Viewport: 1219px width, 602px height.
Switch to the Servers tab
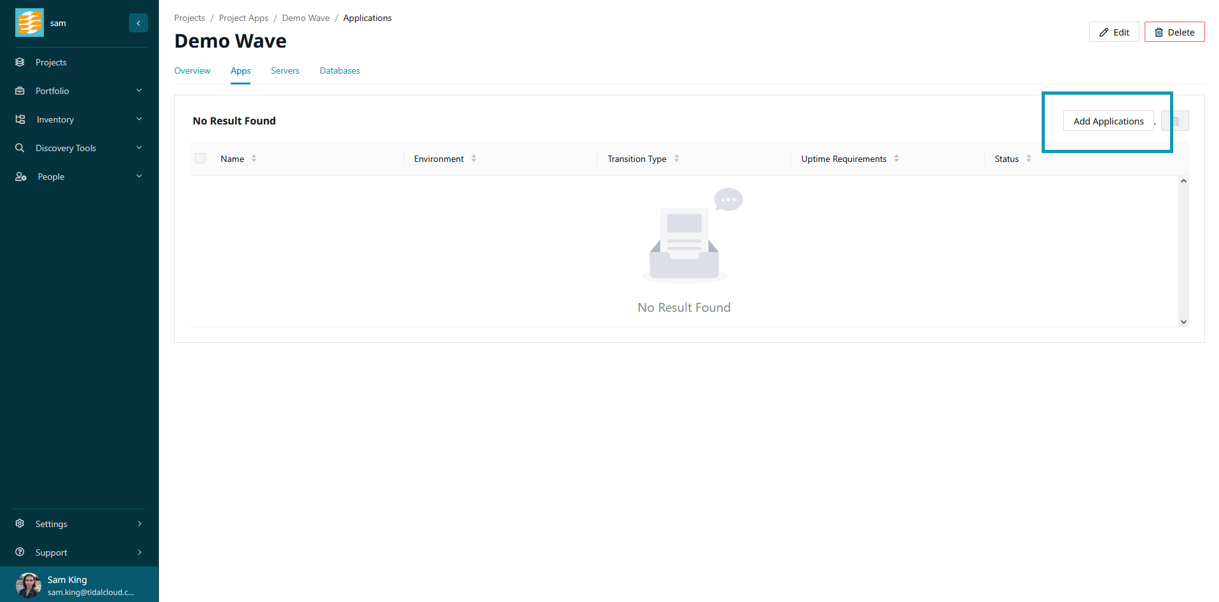(x=285, y=71)
